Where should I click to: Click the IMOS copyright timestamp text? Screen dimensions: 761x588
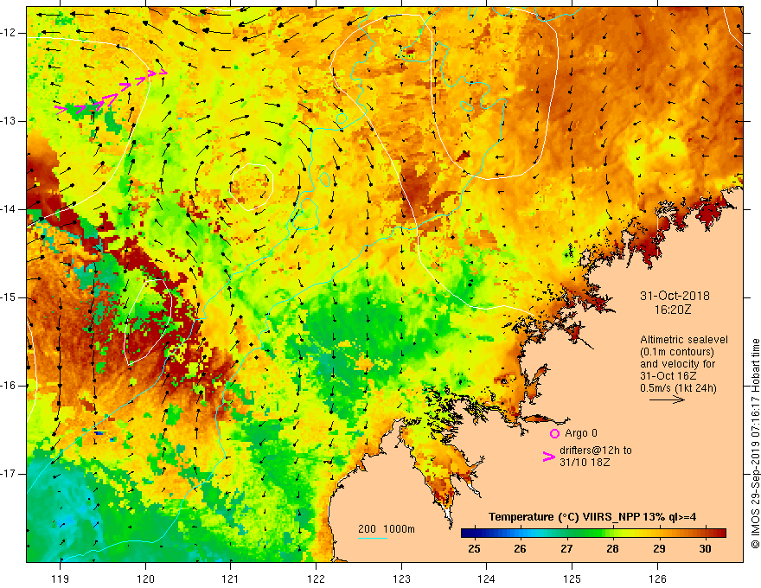pos(755,444)
